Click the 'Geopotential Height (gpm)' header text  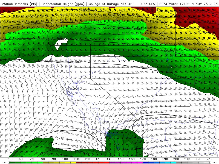(x=63, y=4)
